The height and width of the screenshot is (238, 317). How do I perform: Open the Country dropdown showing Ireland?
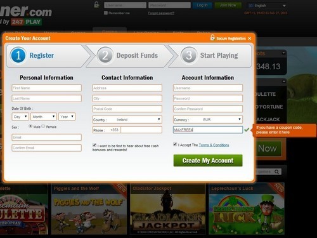pyautogui.click(x=127, y=119)
